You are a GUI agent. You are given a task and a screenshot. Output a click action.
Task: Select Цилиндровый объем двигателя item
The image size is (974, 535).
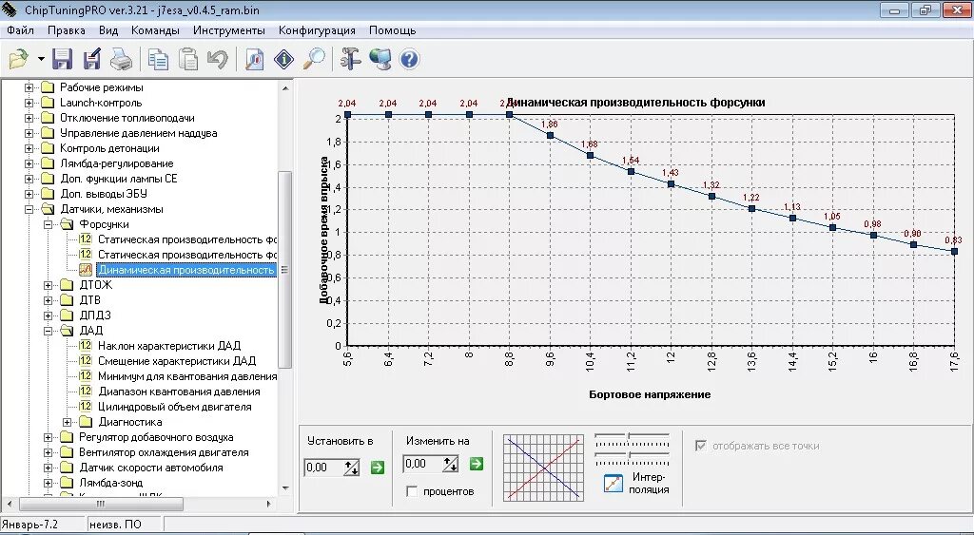click(175, 407)
